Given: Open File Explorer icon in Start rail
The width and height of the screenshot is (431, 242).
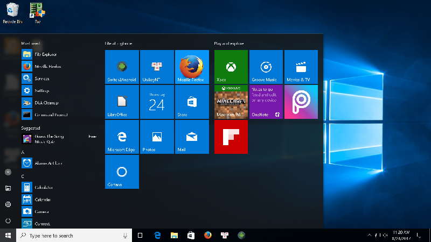Looking at the screenshot, I should [8, 188].
